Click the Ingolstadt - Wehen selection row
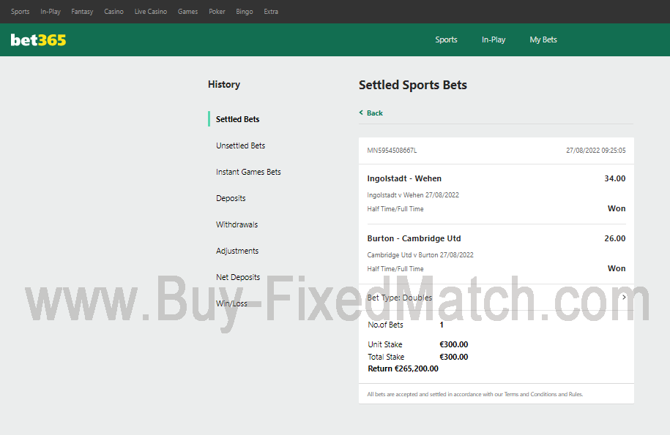The height and width of the screenshot is (435, 670). click(x=496, y=193)
